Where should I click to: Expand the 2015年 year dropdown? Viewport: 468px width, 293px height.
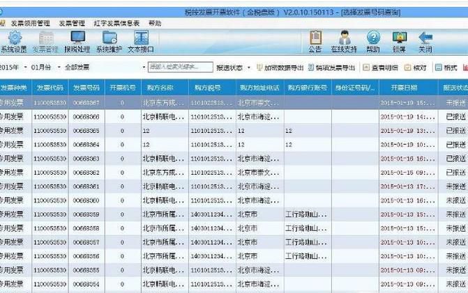click(26, 68)
